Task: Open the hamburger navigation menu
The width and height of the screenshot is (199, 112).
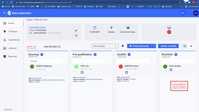Action: [4, 13]
